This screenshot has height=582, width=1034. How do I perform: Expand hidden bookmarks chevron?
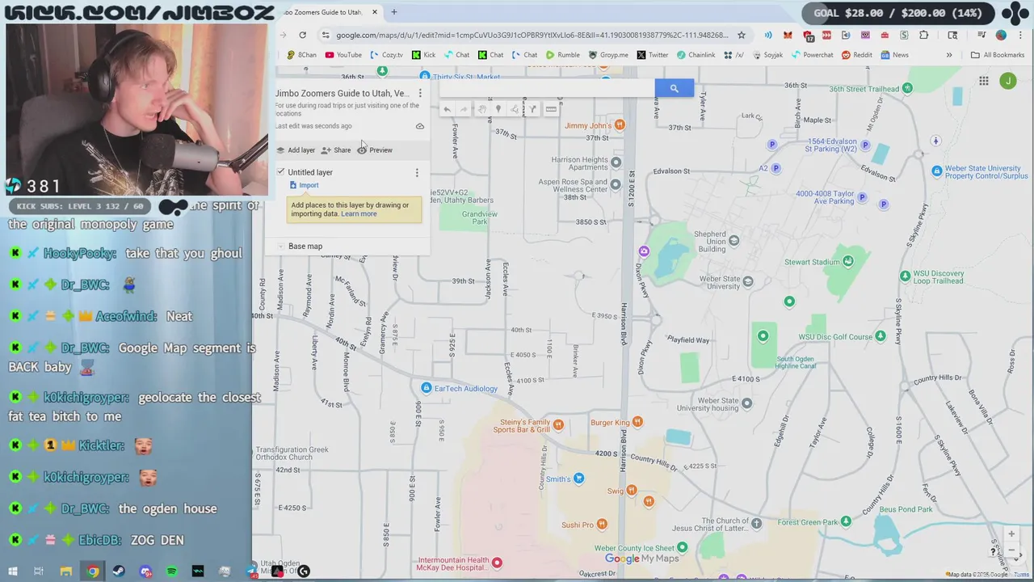(949, 55)
